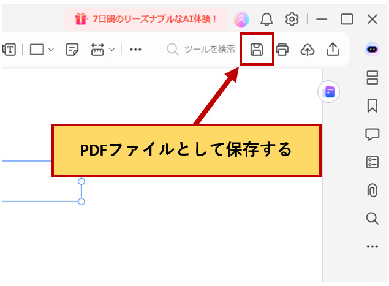
Task: Open settings gear icon
Action: click(x=292, y=19)
